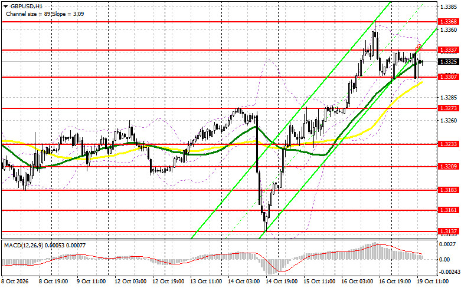This screenshot has width=461, height=288.
Task: Select the red 1.3307 price level label
Action: 449,77
